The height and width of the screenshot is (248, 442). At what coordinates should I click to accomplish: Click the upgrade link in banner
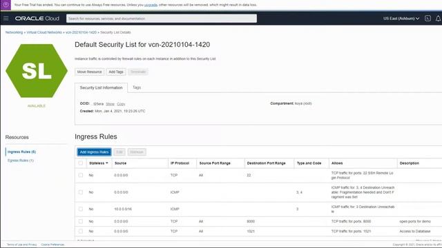[151, 5]
